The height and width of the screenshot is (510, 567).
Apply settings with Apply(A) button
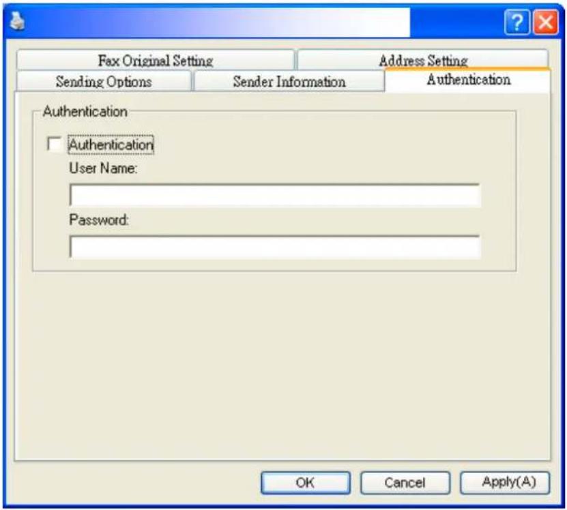(505, 483)
